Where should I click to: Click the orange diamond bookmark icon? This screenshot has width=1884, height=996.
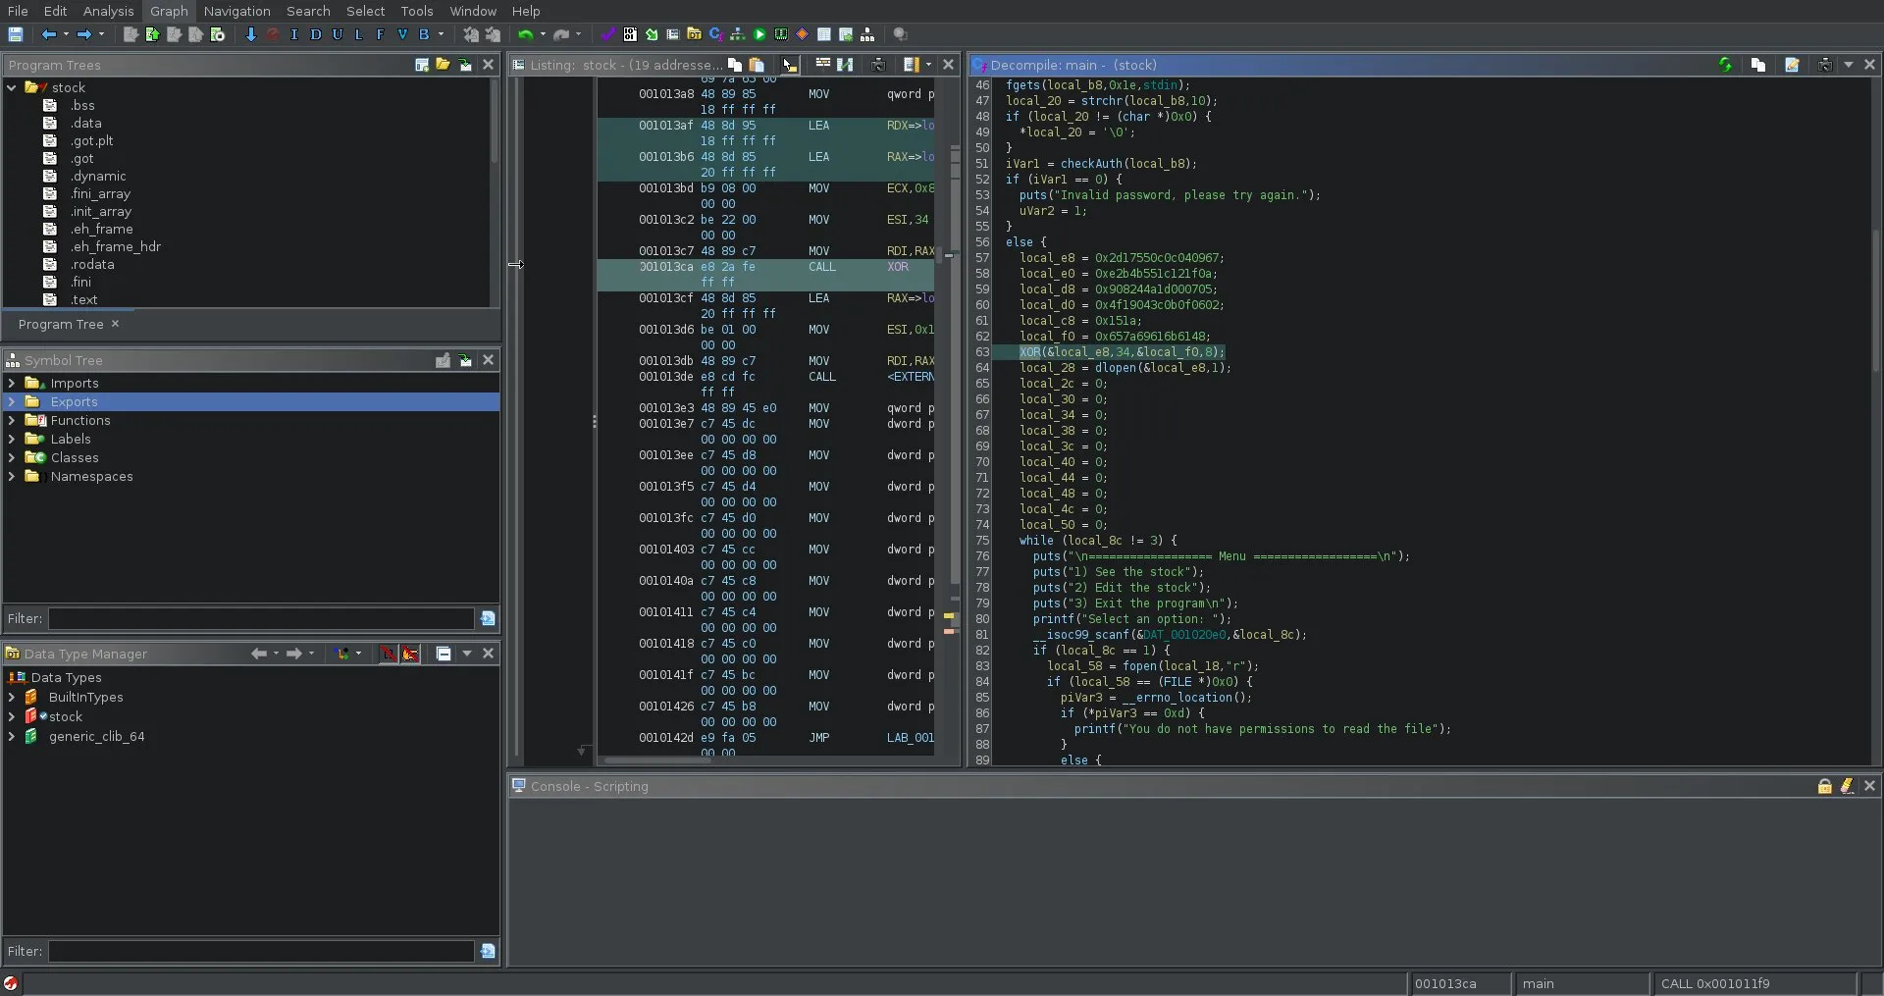tap(802, 34)
